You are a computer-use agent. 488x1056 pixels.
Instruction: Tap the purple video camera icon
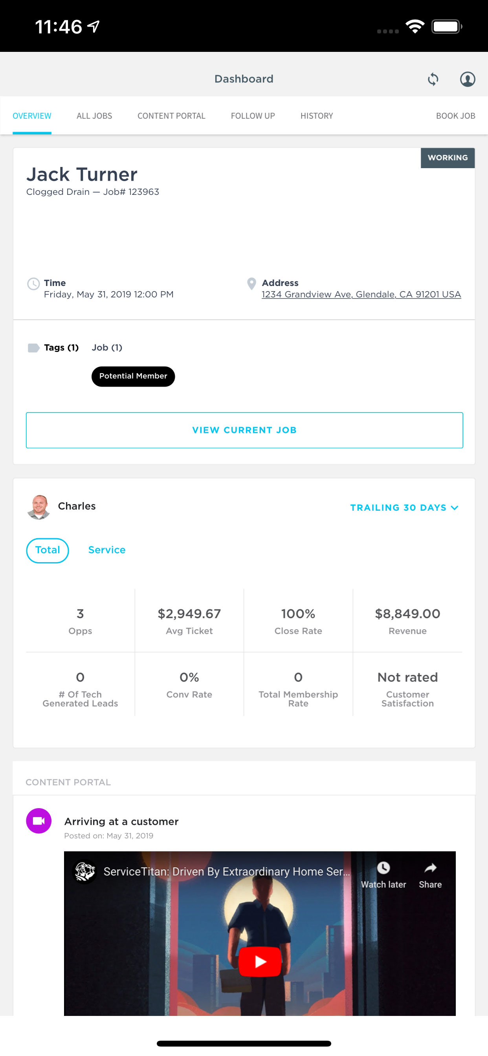pyautogui.click(x=39, y=820)
